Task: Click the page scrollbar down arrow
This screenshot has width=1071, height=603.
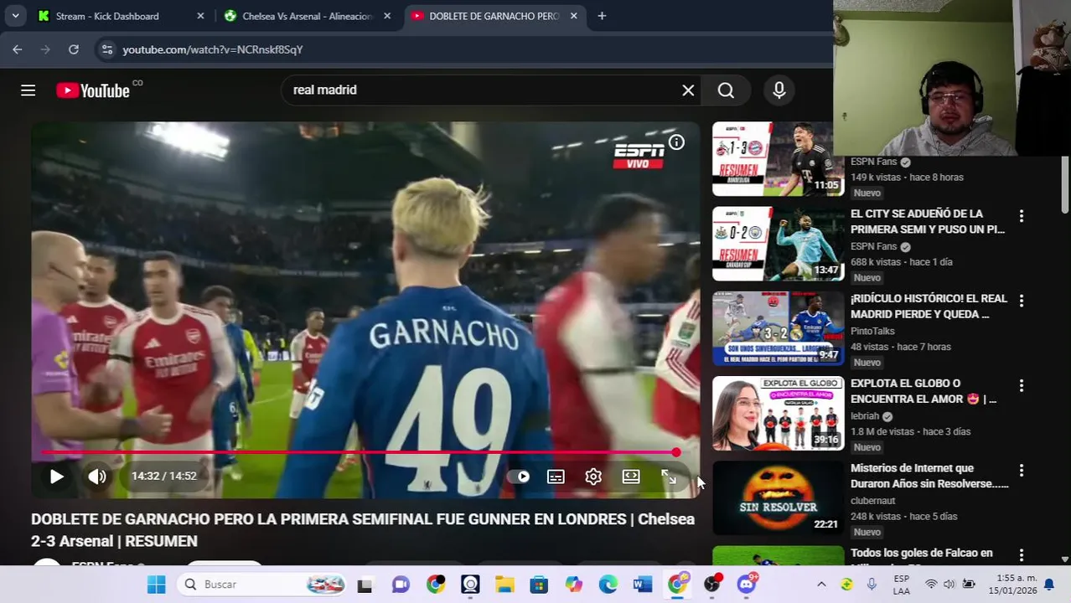Action: tap(1065, 559)
